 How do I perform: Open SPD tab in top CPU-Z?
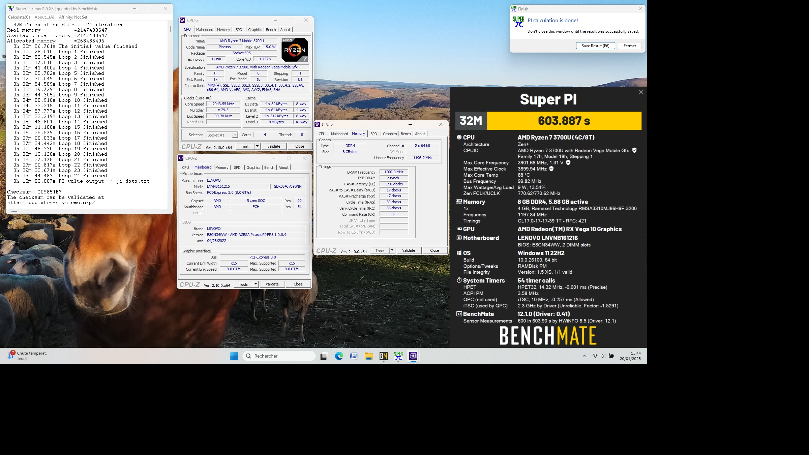239,30
